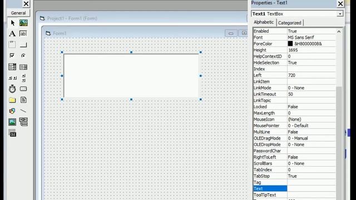
Task: Select the OLE container tool
Action: pyautogui.click(x=12, y=133)
